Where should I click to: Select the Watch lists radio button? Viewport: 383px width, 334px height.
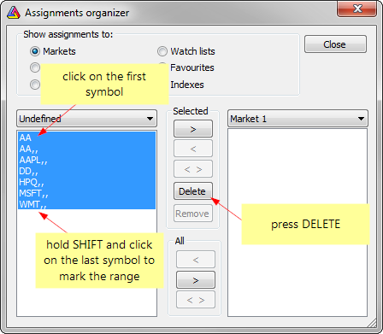pyautogui.click(x=162, y=51)
